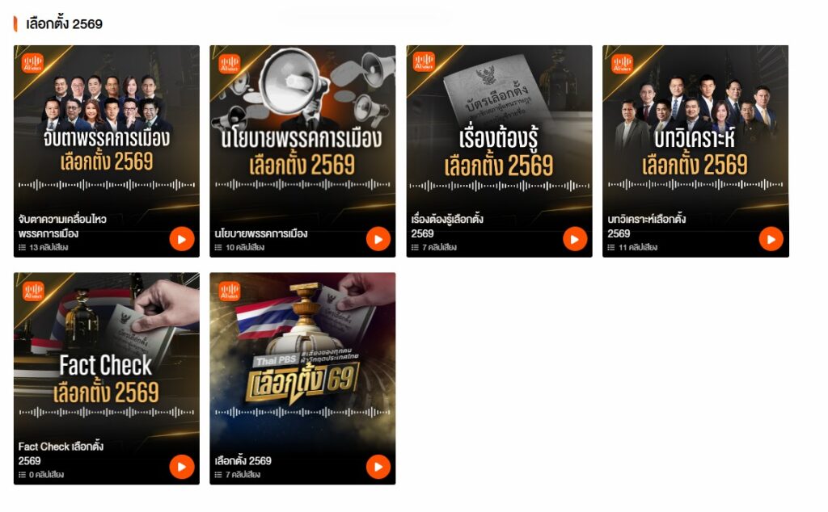828x512 pixels.
Task: Click the AI voice logo on Fact Check card
Action: tap(32, 291)
